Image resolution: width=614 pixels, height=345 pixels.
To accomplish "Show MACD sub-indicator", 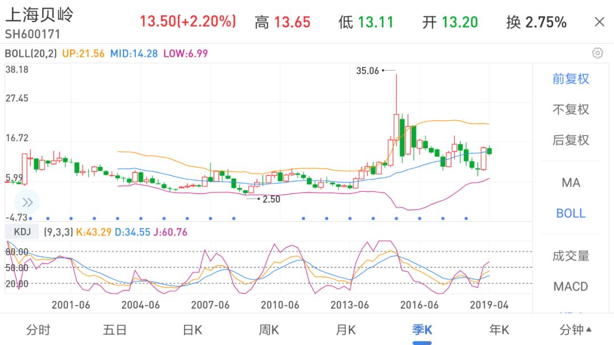I will [x=571, y=287].
